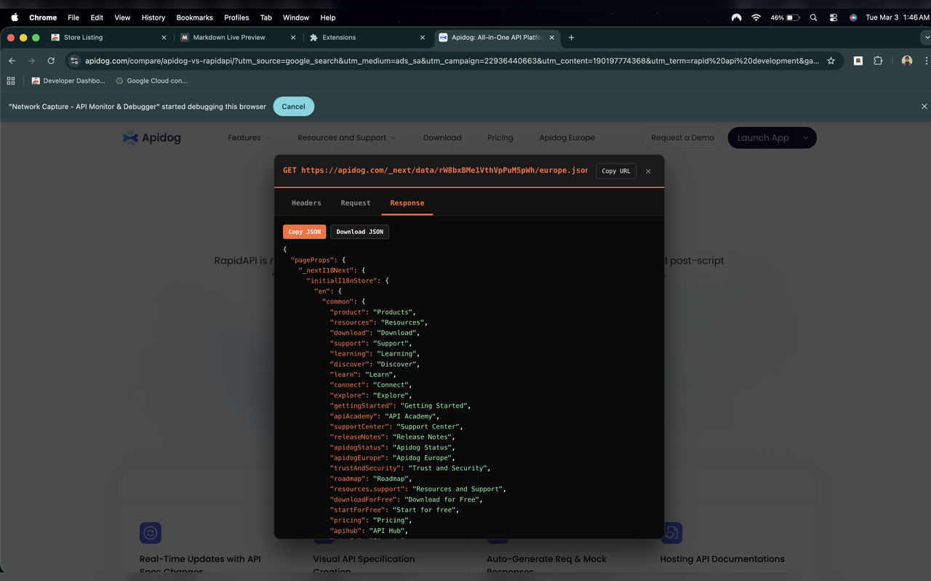931x581 pixels.
Task: Open the Chrome profile avatar
Action: 907,61
